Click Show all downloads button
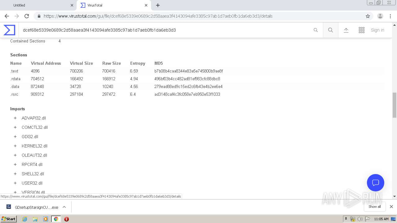Viewport: 397px width, 223px height. [x=375, y=207]
